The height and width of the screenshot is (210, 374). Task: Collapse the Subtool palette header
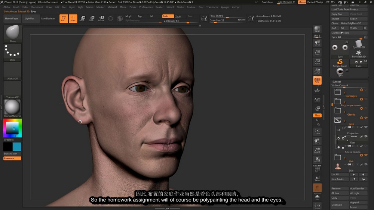[337, 82]
